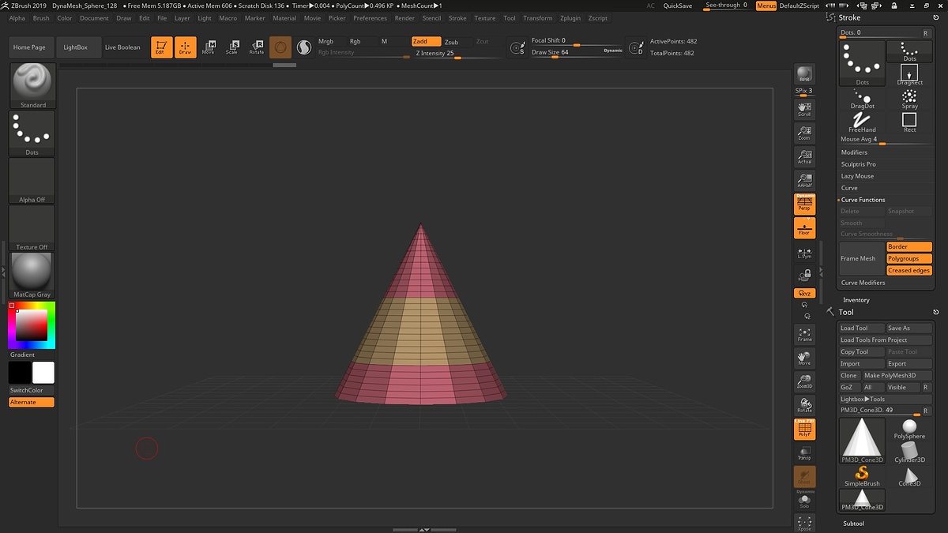Select the Standard brush thumbnail
Image resolution: width=948 pixels, height=533 pixels.
point(32,85)
